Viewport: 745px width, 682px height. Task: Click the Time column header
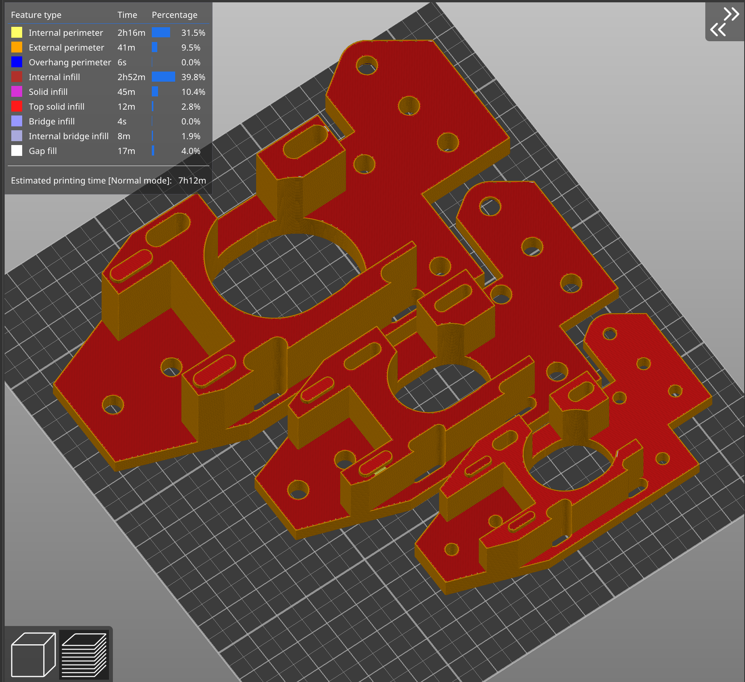[127, 15]
